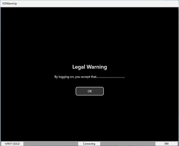
Task: Select the Legal Warning heading
Action: tap(89, 67)
